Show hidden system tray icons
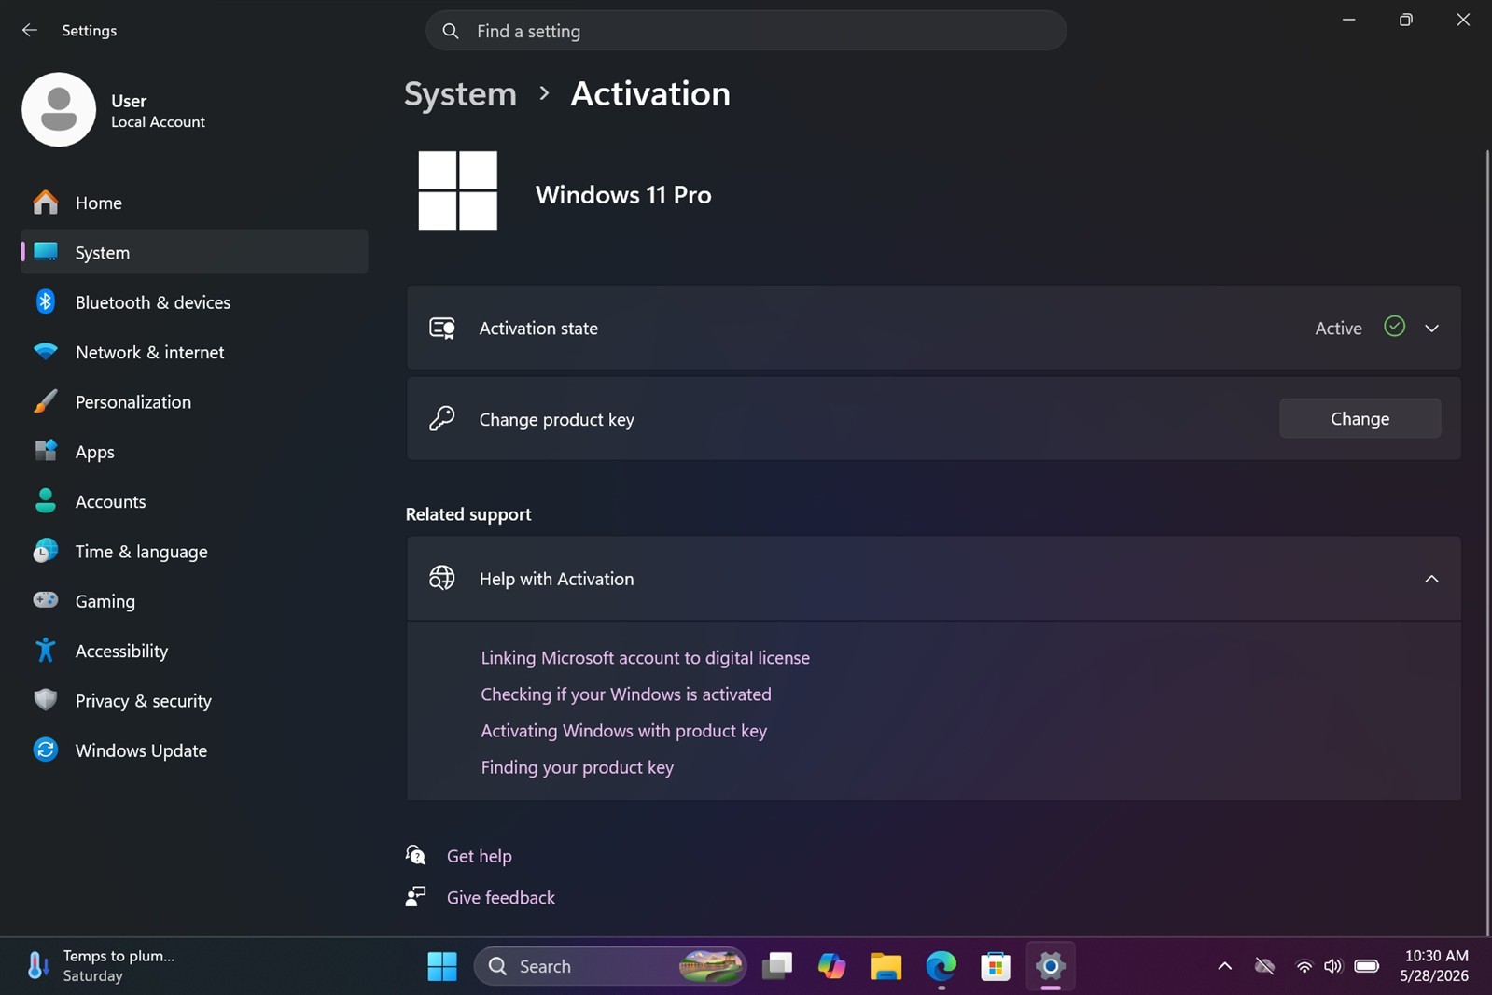1492x995 pixels. (x=1224, y=966)
